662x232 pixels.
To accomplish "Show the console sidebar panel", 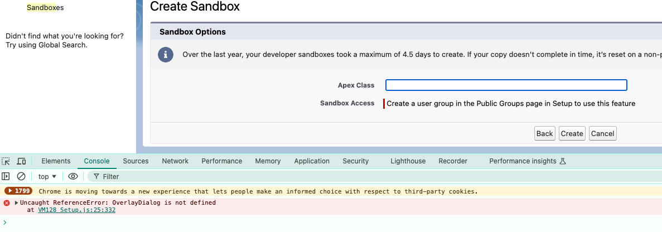I will pyautogui.click(x=6, y=176).
